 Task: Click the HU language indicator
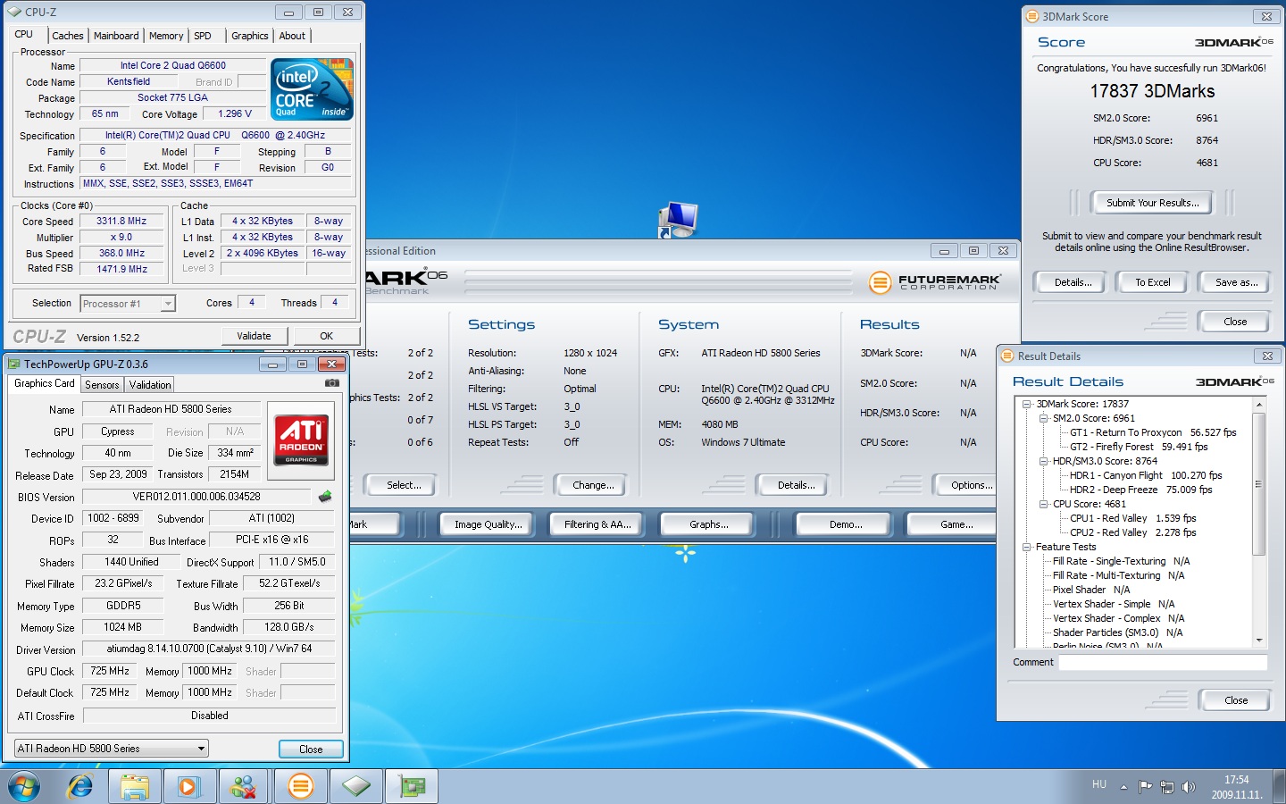coord(1099,784)
